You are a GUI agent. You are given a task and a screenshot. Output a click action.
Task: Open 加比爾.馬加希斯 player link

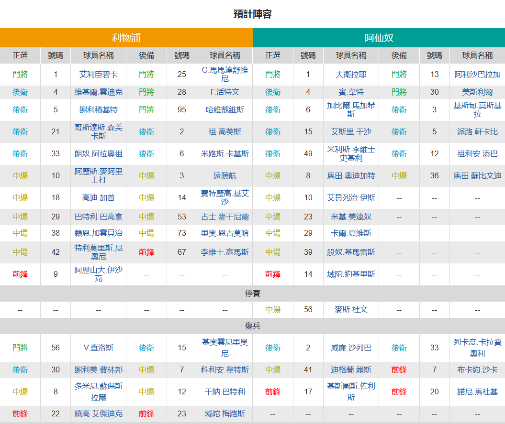tap(351, 109)
